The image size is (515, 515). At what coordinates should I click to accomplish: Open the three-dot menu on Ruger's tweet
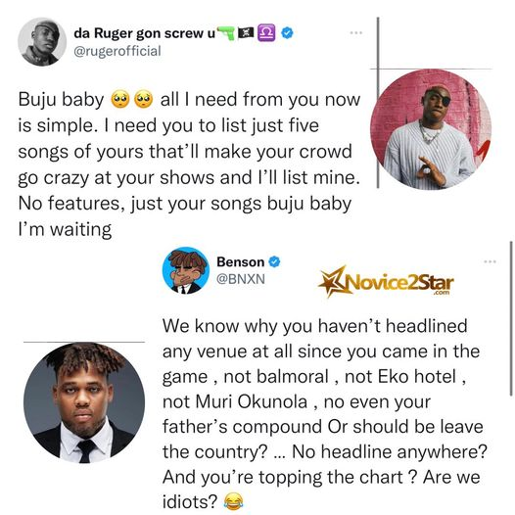(x=356, y=33)
